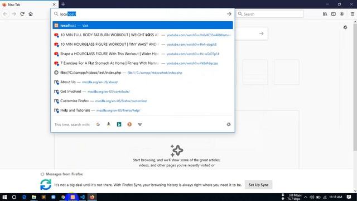Select Shape a HOURGLASS FIGURE suggestion
This screenshot has width=357, height=201.
click(x=143, y=54)
